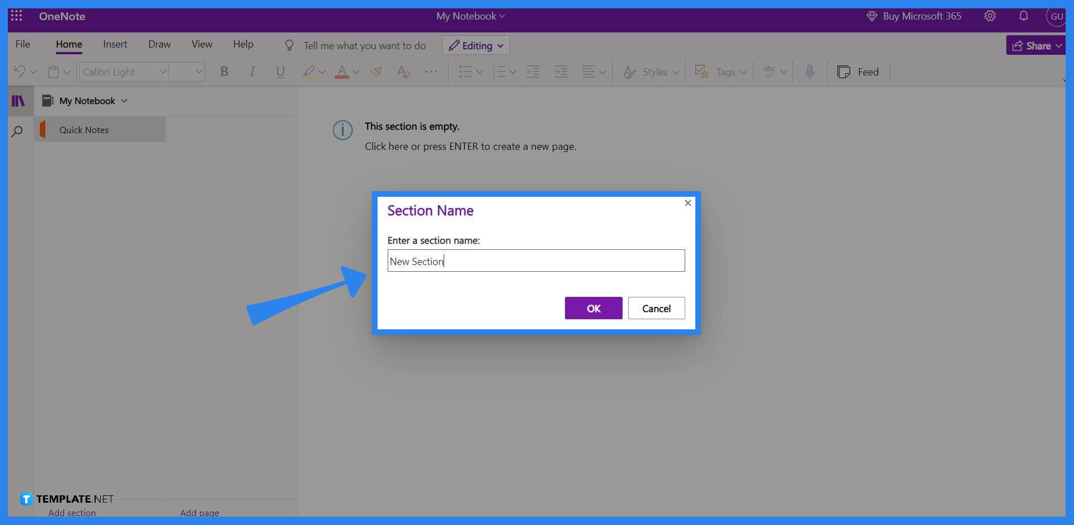This screenshot has height=525, width=1074.
Task: Start voice dictation with the microphone icon
Action: click(809, 72)
